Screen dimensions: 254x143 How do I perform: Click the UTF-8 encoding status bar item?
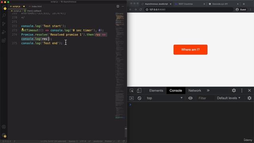pyautogui.click(x=83, y=141)
